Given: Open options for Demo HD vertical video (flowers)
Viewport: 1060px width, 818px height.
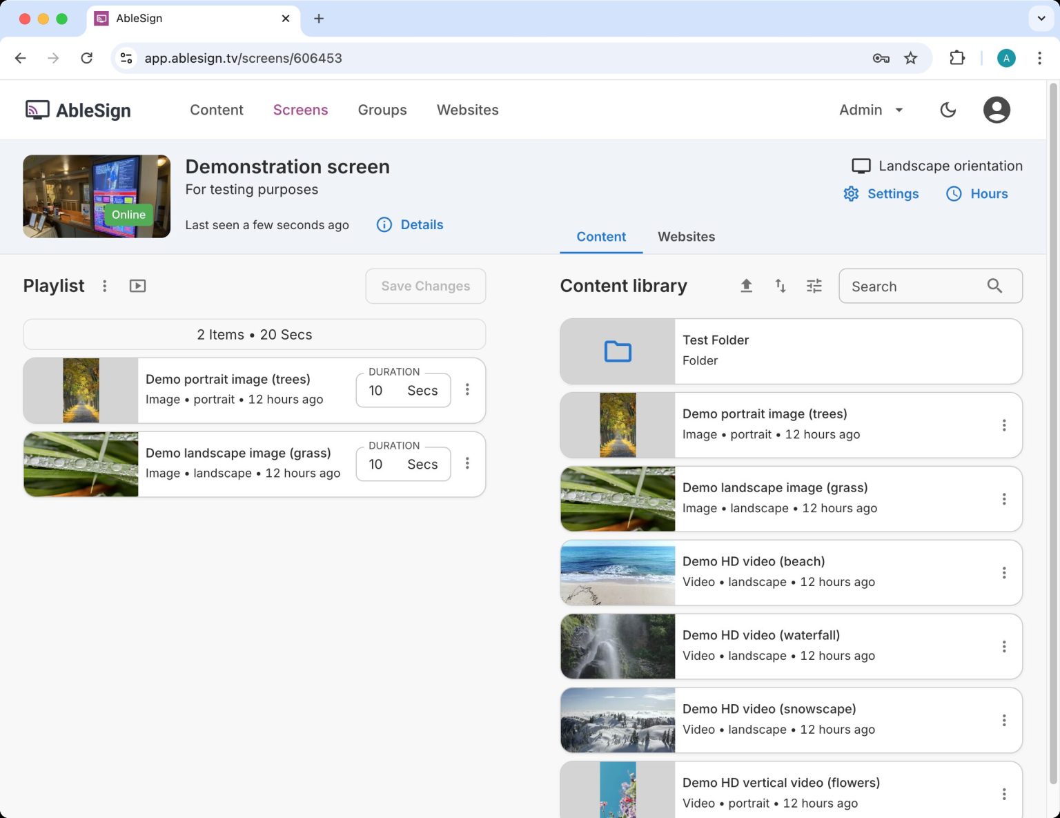Looking at the screenshot, I should pos(1004,795).
